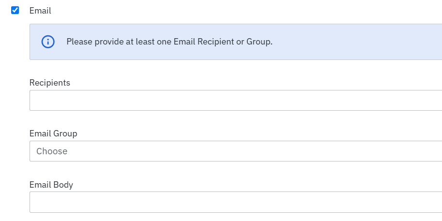Click the word "Group." in the notice
442x221 pixels.
pyautogui.click(x=259, y=42)
